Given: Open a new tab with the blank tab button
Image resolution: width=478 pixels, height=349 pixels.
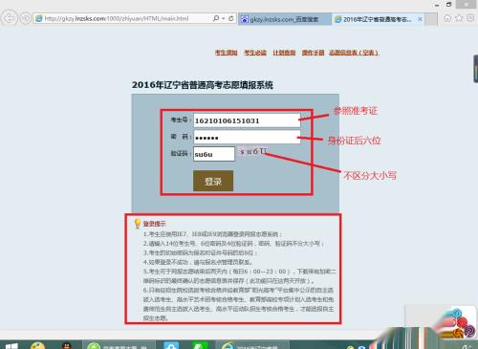Looking at the screenshot, I should pos(431,19).
